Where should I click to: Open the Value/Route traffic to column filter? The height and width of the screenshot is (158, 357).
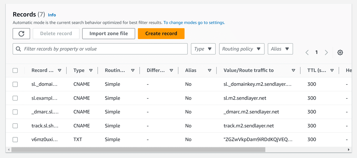(x=294, y=70)
